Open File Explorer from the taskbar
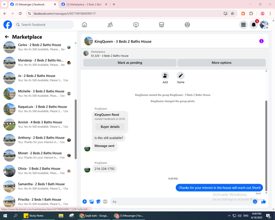The width and height of the screenshot is (275, 220). 61,216
